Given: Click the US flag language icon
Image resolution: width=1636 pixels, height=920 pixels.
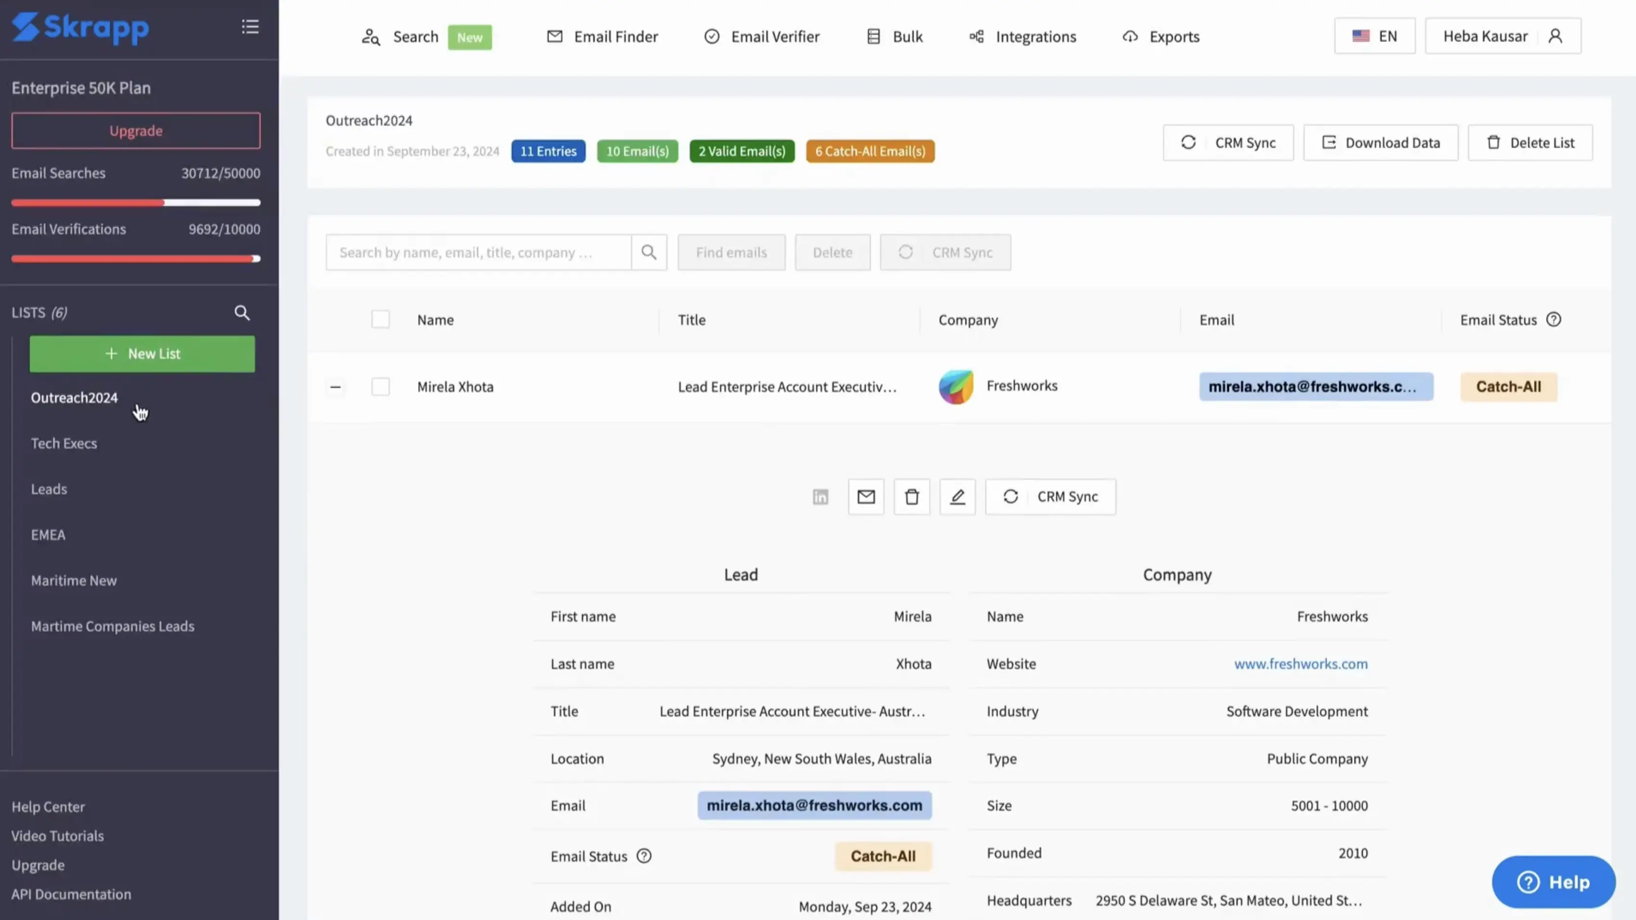Looking at the screenshot, I should [x=1360, y=36].
